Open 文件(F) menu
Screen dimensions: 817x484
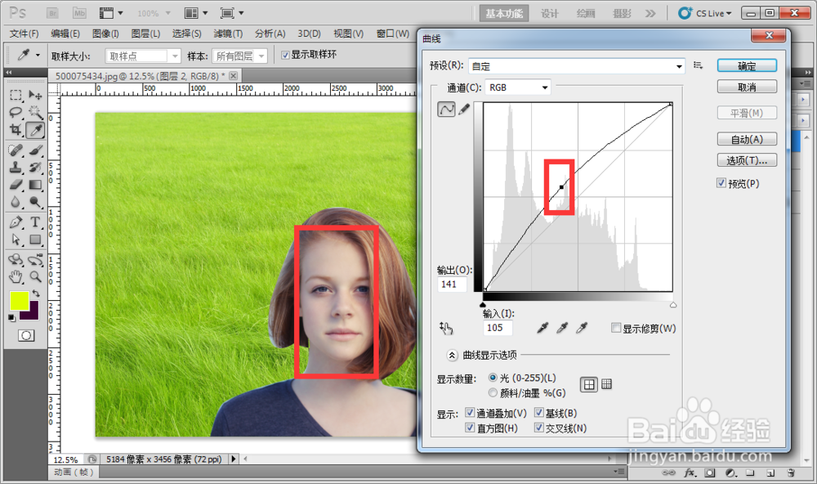[24, 34]
